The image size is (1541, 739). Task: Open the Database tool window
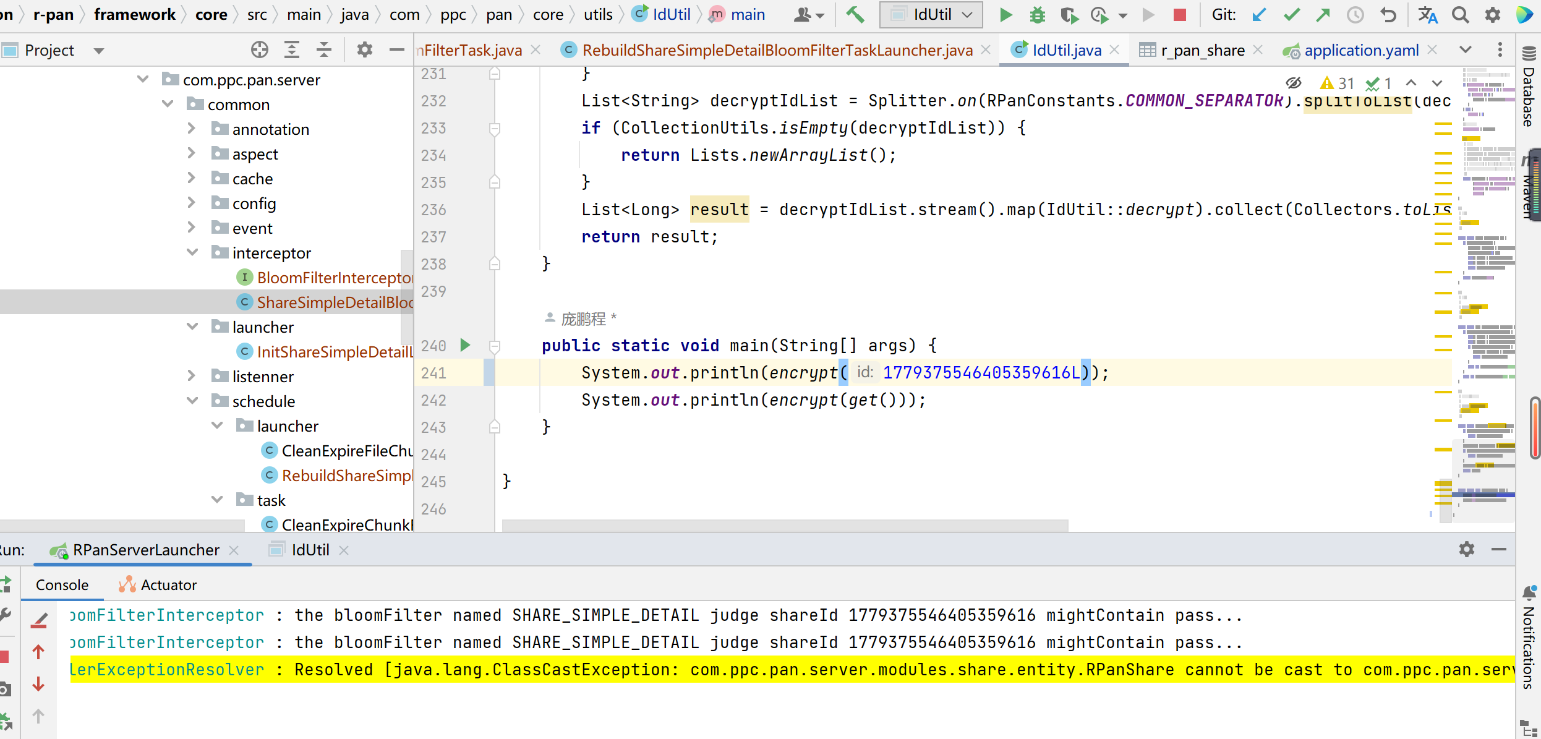pos(1528,88)
